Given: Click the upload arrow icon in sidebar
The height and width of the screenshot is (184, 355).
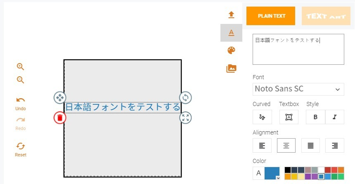Looking at the screenshot, I should point(231,15).
